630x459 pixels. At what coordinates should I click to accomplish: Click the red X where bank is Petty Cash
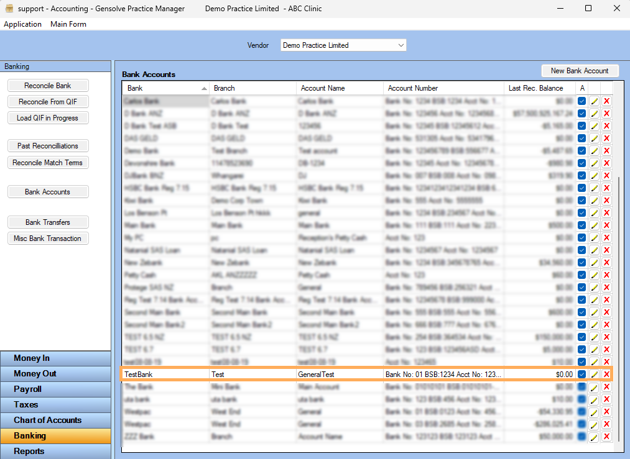pos(607,275)
